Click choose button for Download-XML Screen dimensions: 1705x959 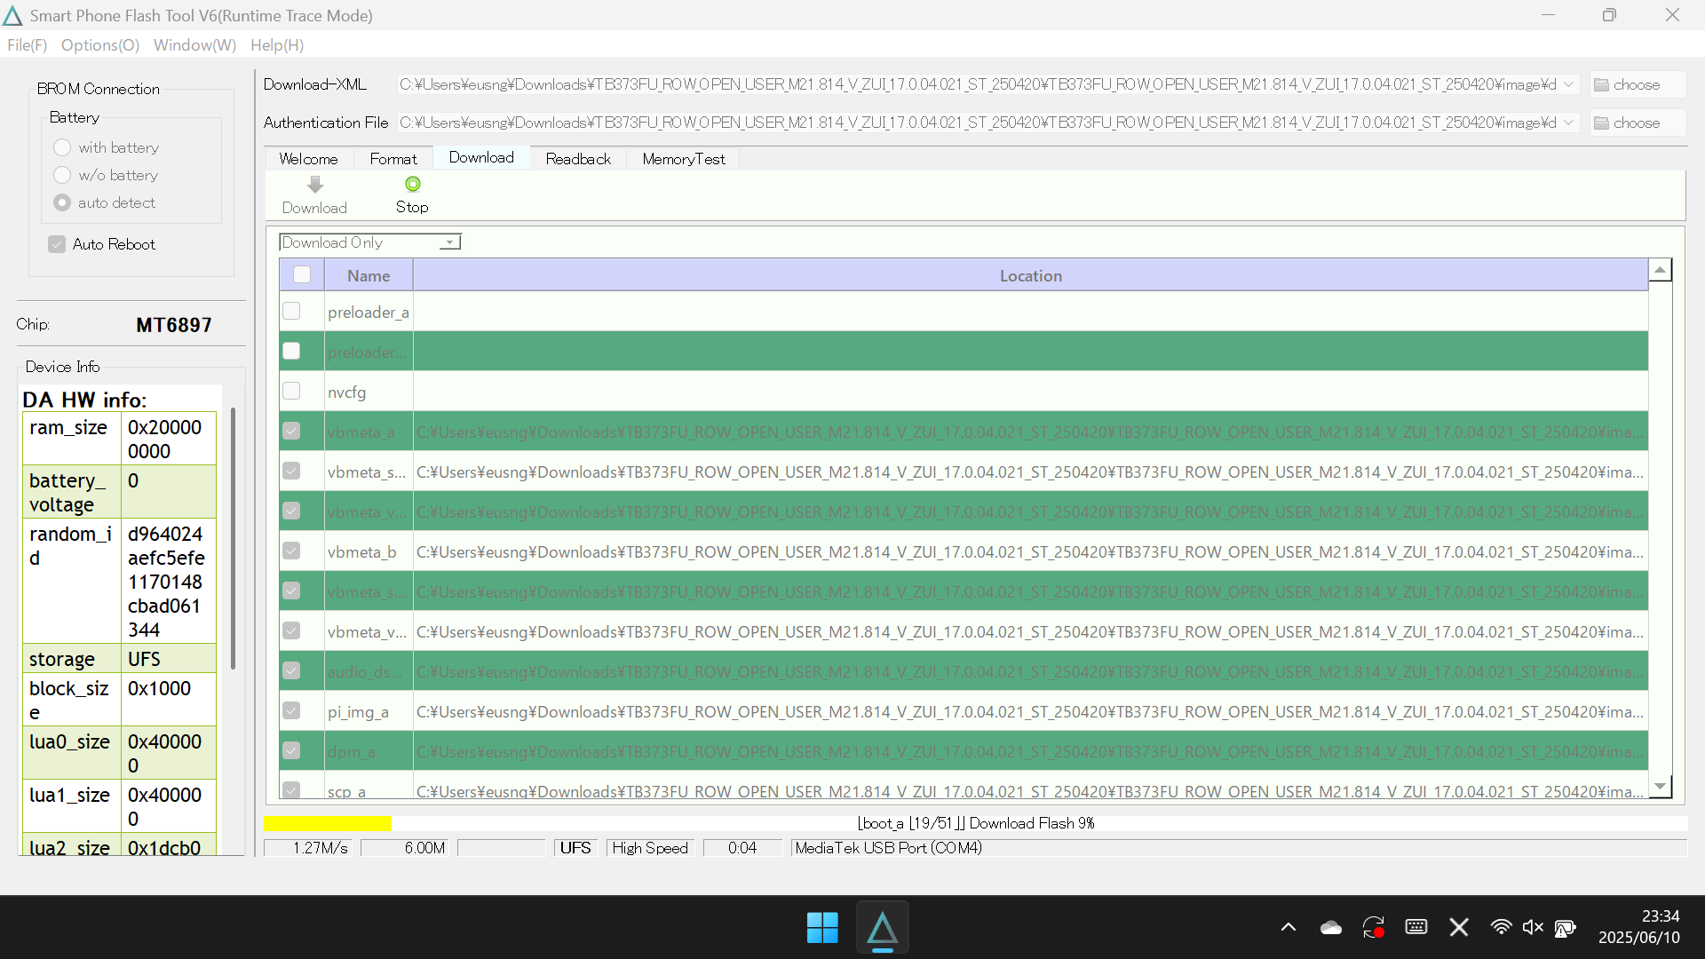click(1637, 84)
